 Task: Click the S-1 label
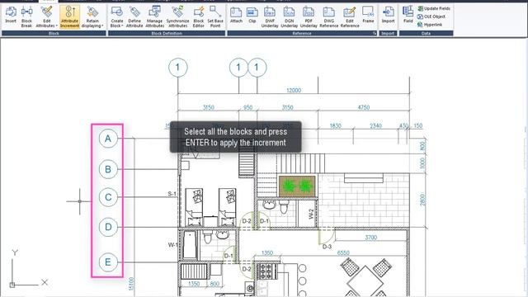click(x=172, y=194)
